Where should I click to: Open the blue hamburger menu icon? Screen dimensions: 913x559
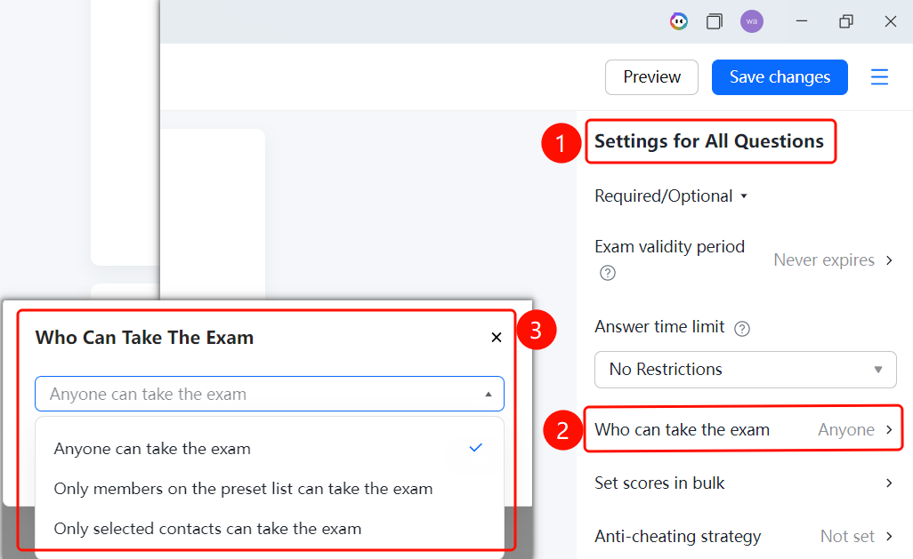point(879,76)
